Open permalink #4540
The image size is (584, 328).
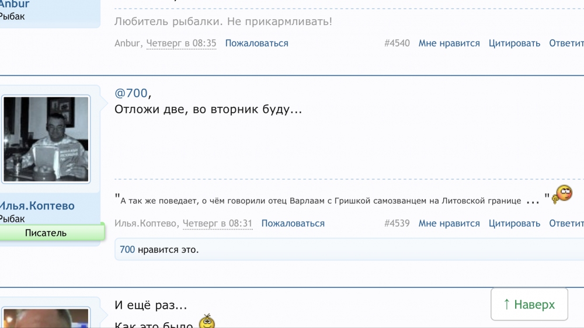(397, 43)
